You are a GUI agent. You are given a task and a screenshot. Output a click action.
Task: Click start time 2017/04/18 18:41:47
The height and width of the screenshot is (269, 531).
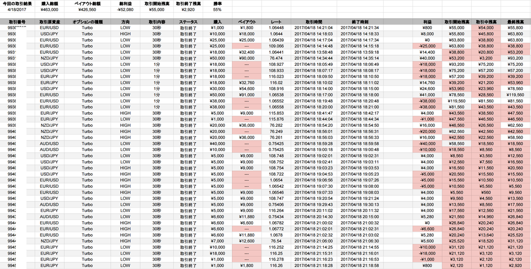click(314, 113)
